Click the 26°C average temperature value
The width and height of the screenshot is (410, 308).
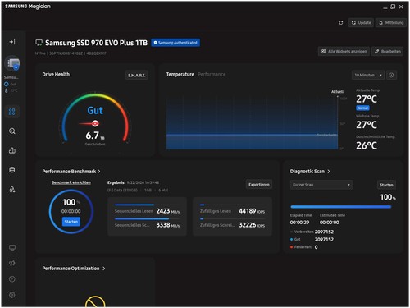(x=367, y=145)
